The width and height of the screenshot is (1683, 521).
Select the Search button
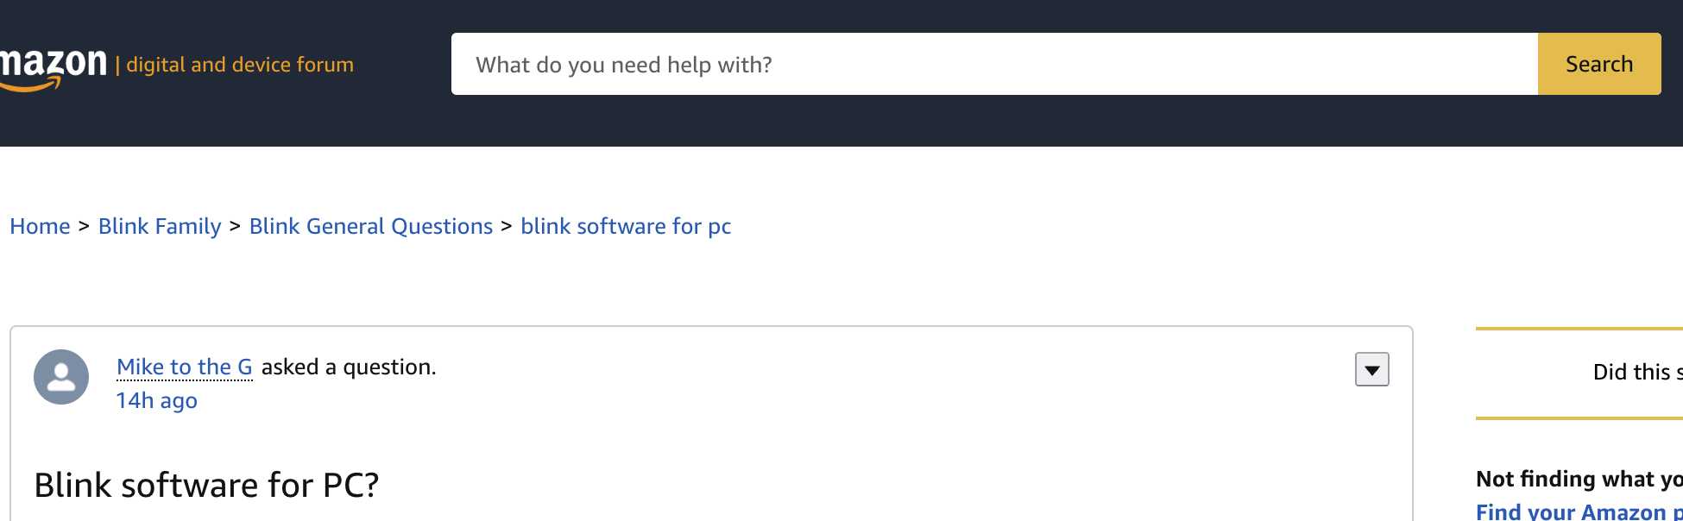[1598, 63]
